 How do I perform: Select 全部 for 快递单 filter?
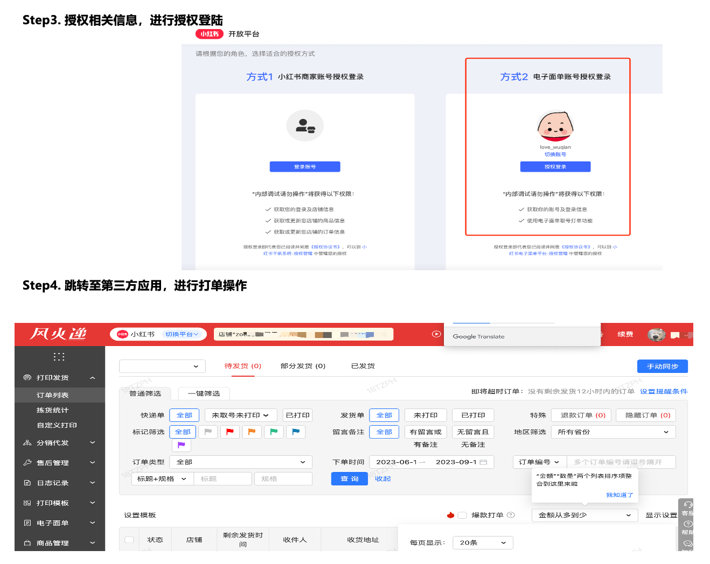click(x=184, y=415)
